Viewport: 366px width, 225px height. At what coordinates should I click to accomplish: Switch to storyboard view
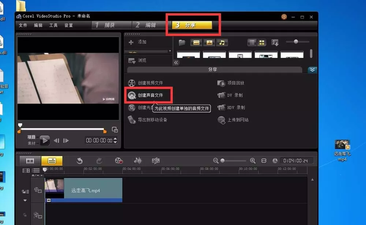point(30,161)
